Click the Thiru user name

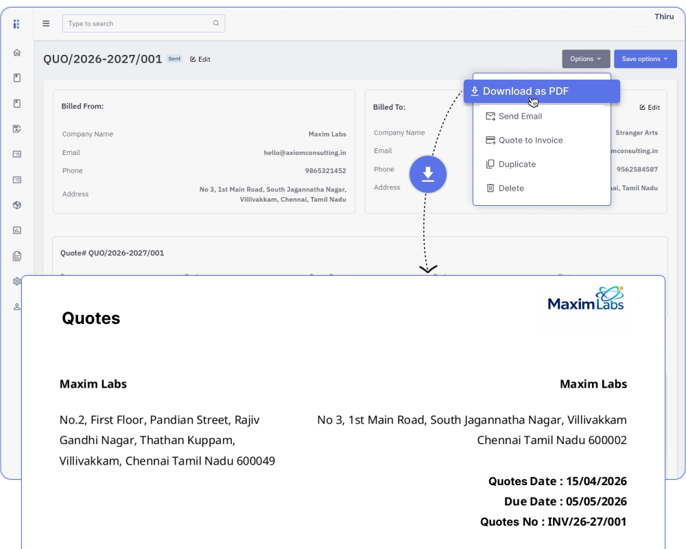click(x=663, y=16)
